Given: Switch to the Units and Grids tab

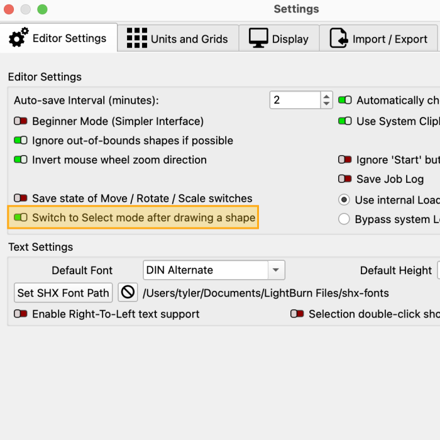Looking at the screenshot, I should [178, 38].
